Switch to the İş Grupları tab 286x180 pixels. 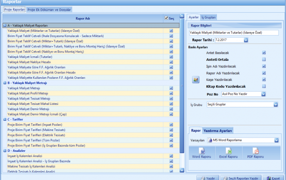[209, 17]
